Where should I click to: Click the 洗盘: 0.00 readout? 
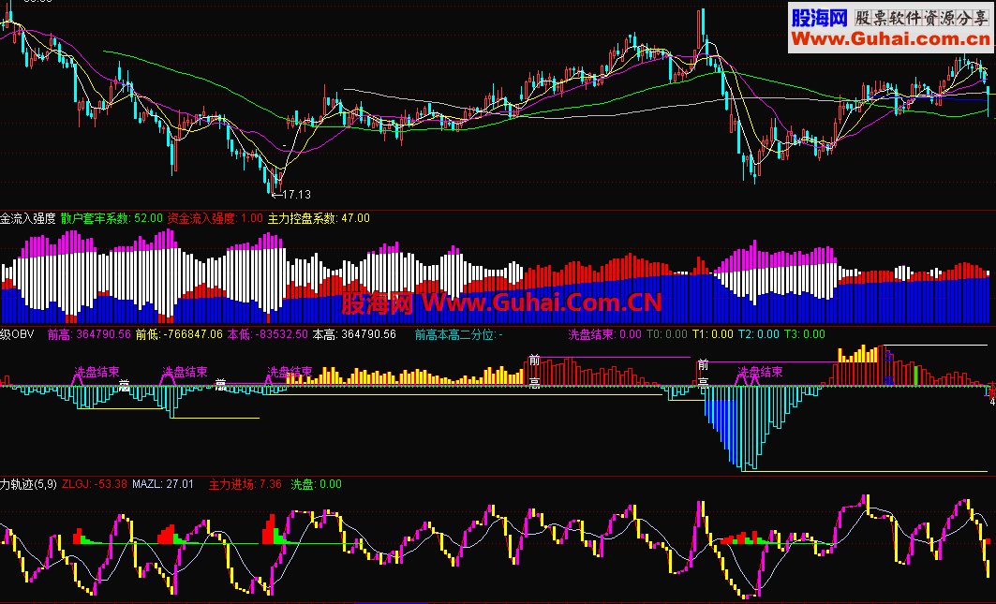click(x=317, y=484)
